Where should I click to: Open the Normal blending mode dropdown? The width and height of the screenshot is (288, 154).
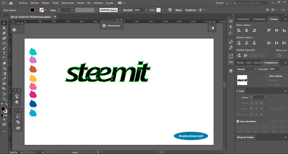click(247, 69)
